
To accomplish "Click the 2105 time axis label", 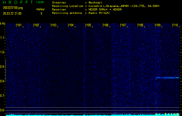I will (88, 25).
